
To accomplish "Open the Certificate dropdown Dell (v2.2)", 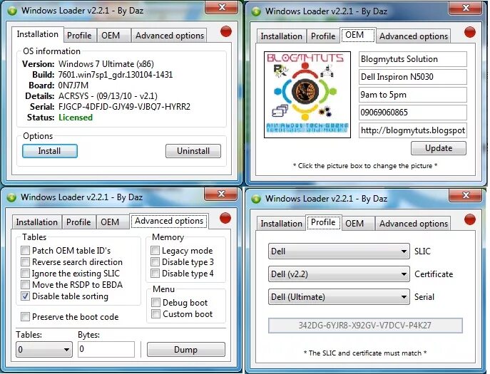I will click(339, 274).
